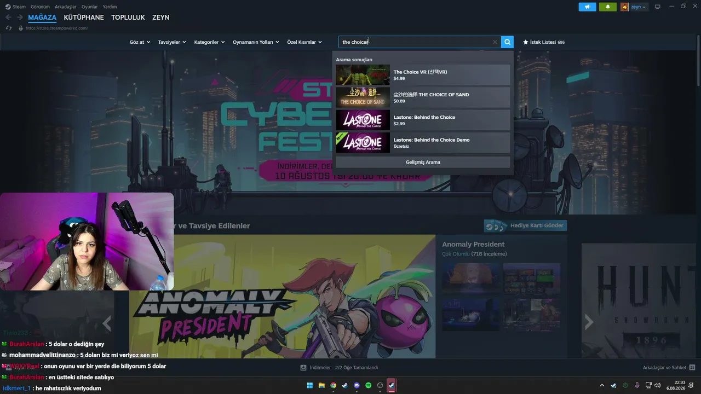Open the Arkadaşlar menu
The width and height of the screenshot is (701, 394).
click(x=65, y=7)
